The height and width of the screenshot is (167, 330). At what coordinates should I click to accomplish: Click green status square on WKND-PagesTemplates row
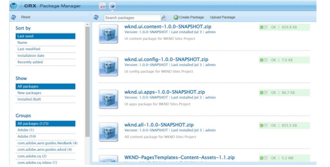coord(262,158)
